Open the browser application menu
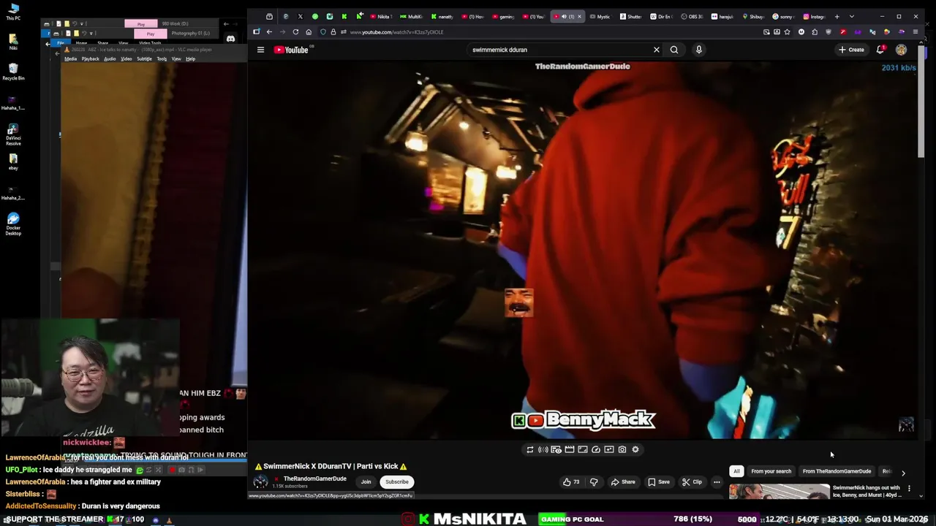Image resolution: width=936 pixels, height=526 pixels. pos(916,32)
